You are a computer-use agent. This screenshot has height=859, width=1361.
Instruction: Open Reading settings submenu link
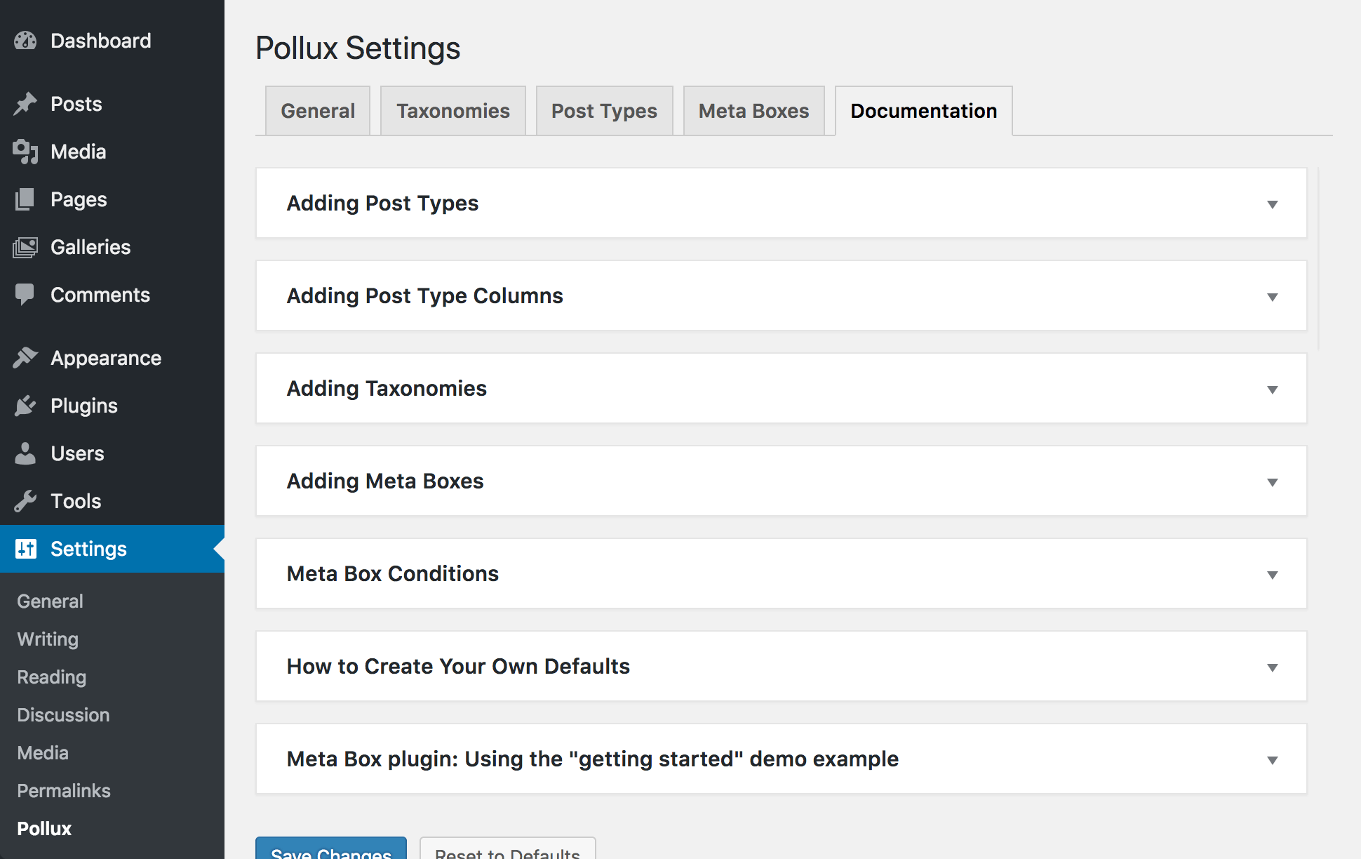(52, 677)
